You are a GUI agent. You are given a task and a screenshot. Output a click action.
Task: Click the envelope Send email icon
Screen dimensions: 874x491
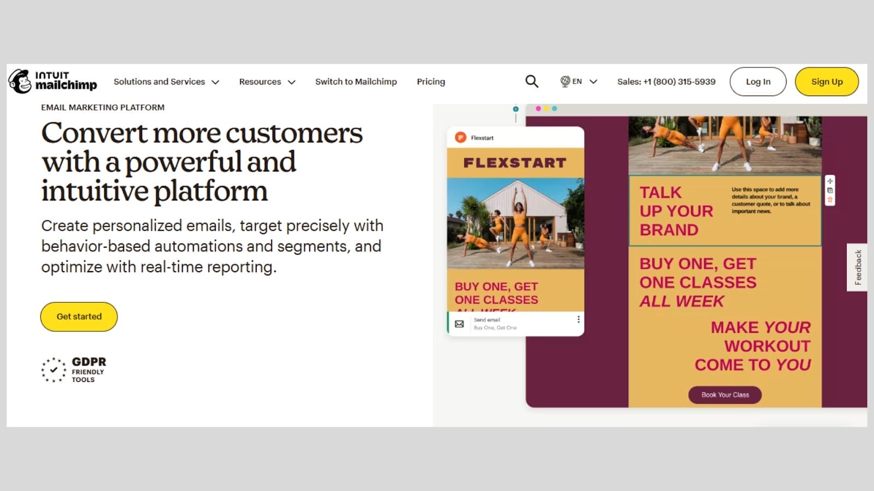[x=459, y=324]
